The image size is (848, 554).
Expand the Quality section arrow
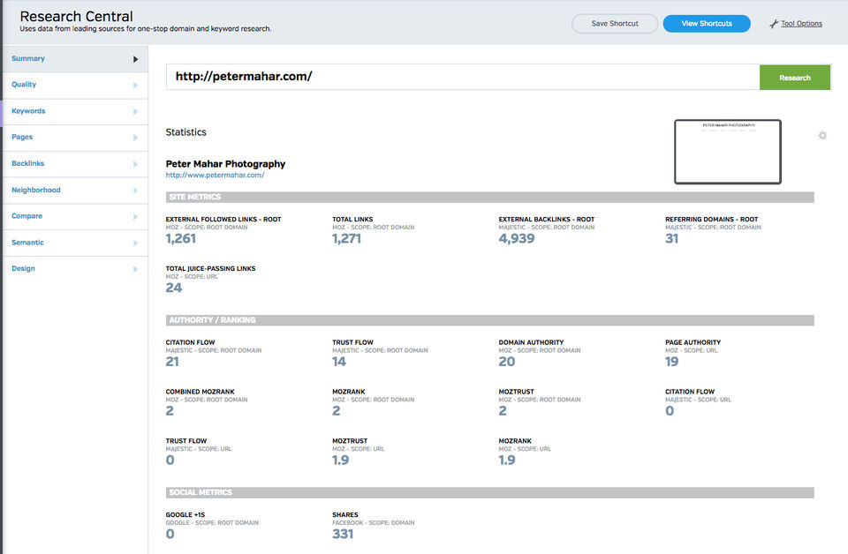pos(135,86)
